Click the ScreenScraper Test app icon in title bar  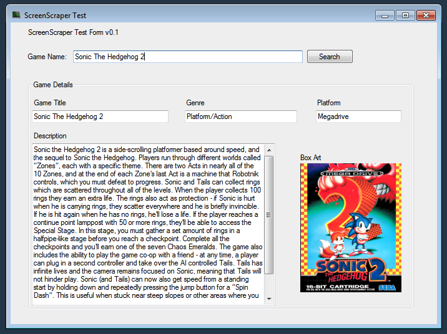[16, 15]
